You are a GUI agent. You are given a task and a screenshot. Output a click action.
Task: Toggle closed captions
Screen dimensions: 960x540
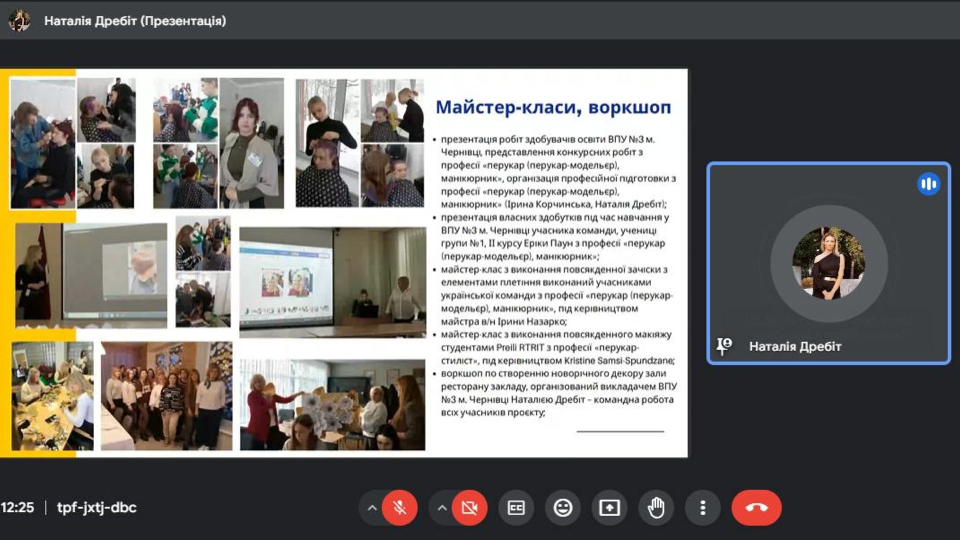pyautogui.click(x=515, y=508)
